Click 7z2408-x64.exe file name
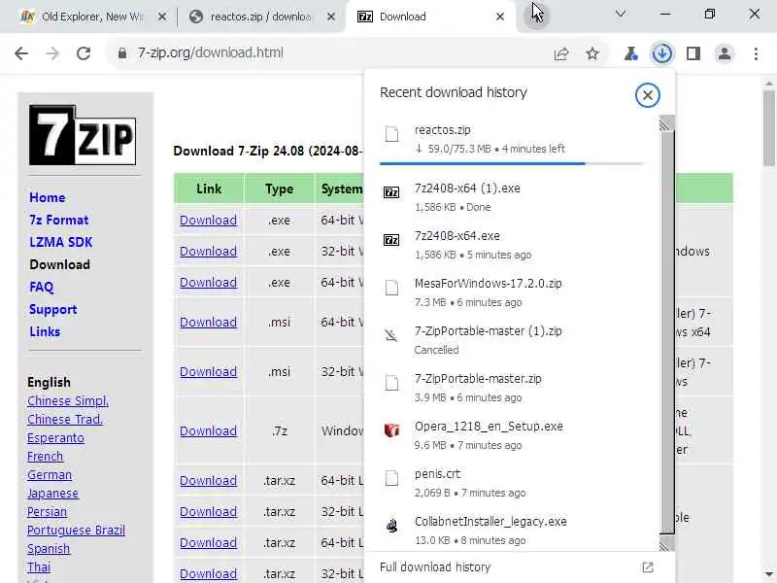The image size is (777, 583). pos(456,236)
